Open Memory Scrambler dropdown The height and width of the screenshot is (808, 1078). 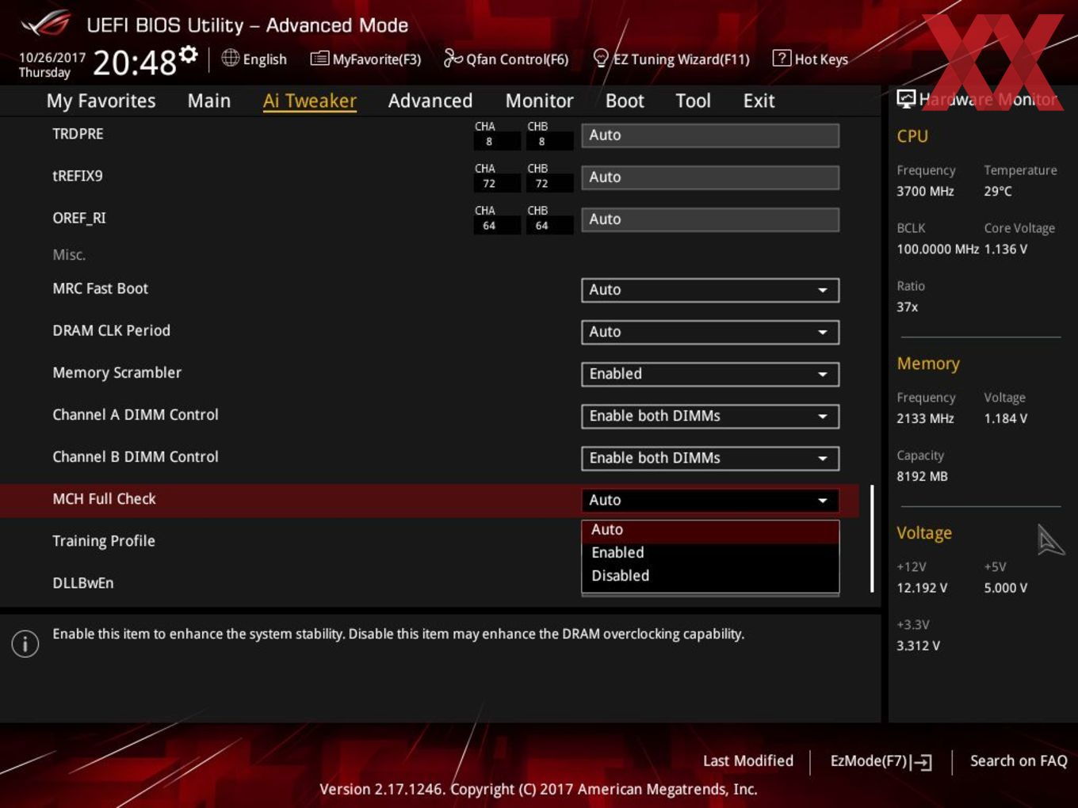(x=710, y=374)
